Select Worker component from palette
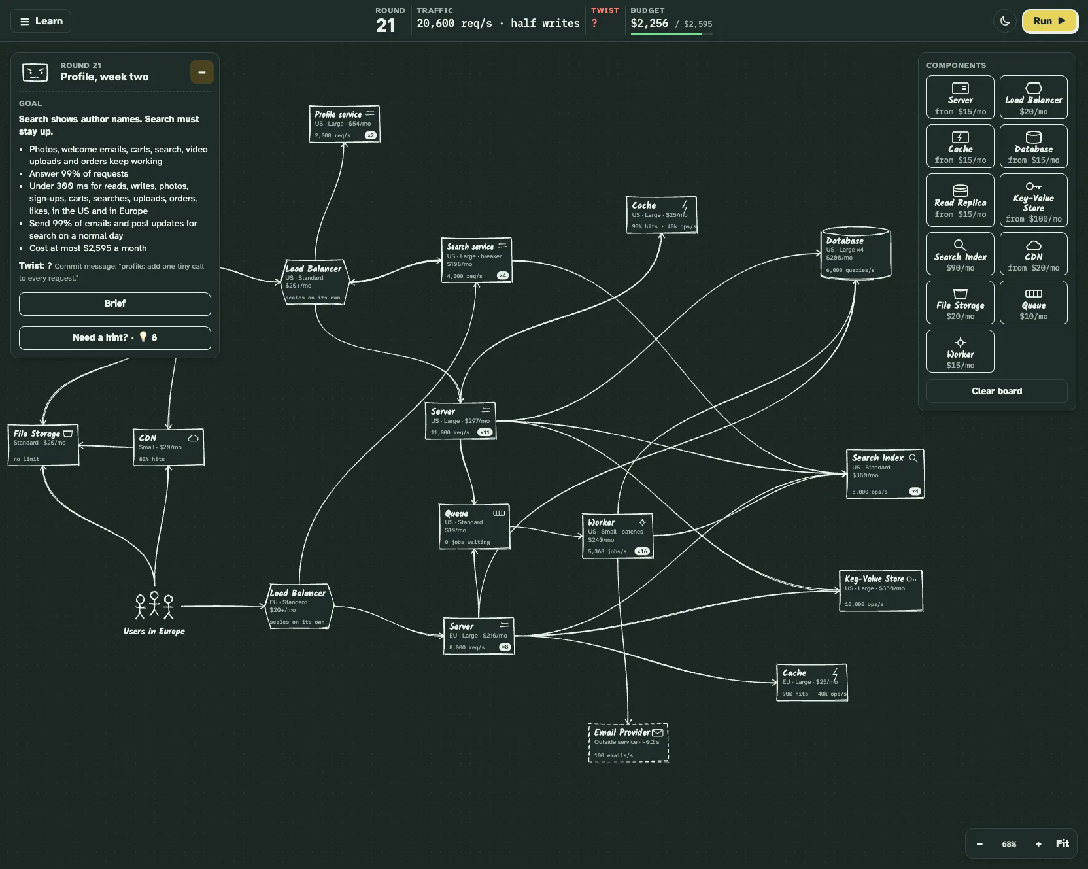This screenshot has height=869, width=1088. point(960,352)
